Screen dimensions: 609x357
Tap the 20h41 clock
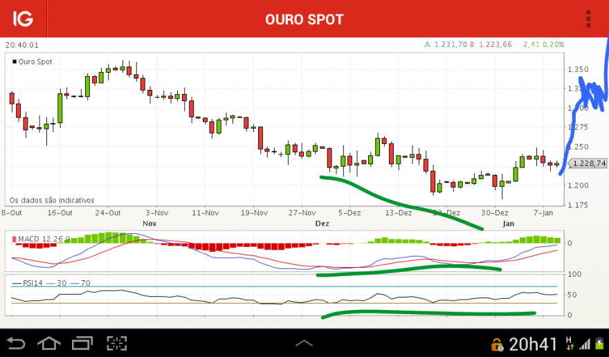533,344
